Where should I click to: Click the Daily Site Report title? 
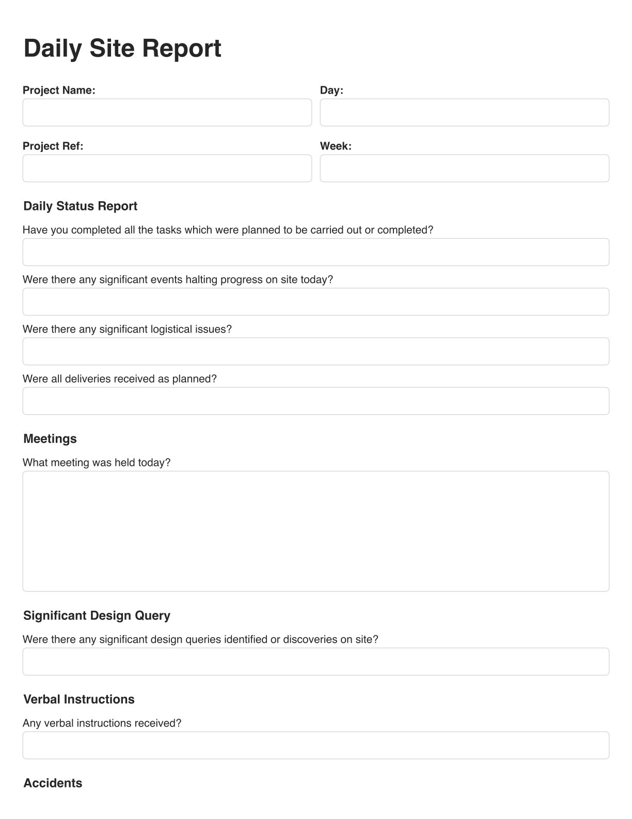[122, 49]
